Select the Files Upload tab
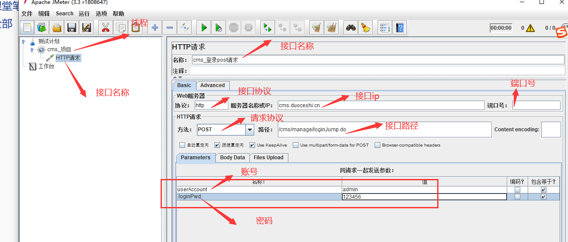This screenshot has width=568, height=242. pos(269,158)
